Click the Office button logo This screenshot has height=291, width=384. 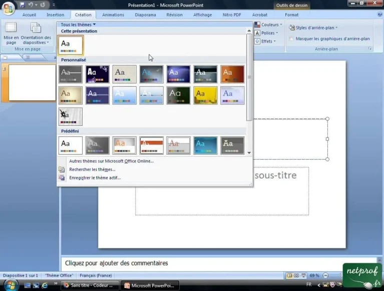(x=9, y=9)
